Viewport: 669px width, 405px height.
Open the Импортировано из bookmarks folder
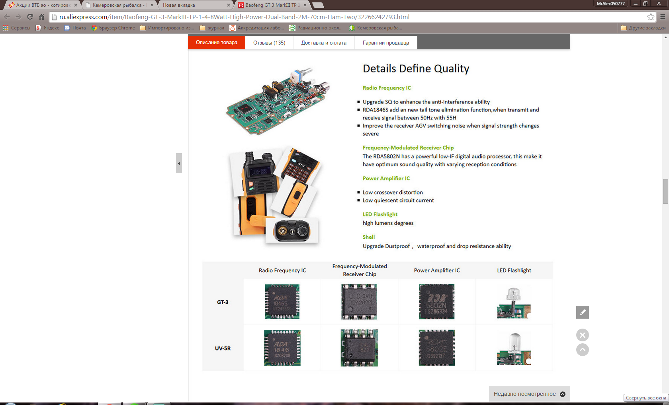[167, 28]
